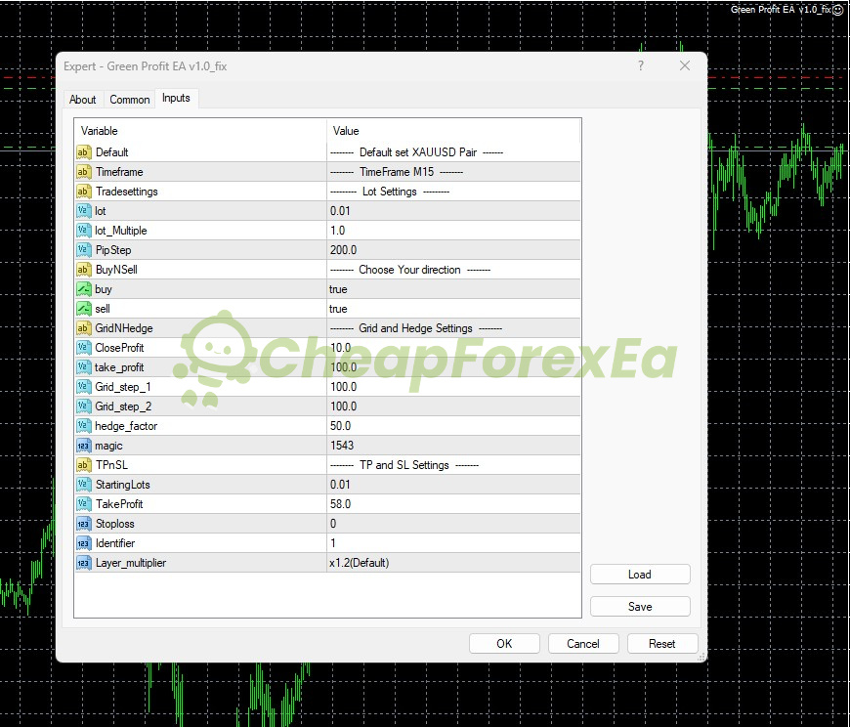
Task: Click the string icon beside Timeframe
Action: (x=83, y=172)
